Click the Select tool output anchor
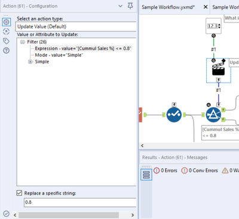This screenshot has width=239, height=219. tap(185, 115)
